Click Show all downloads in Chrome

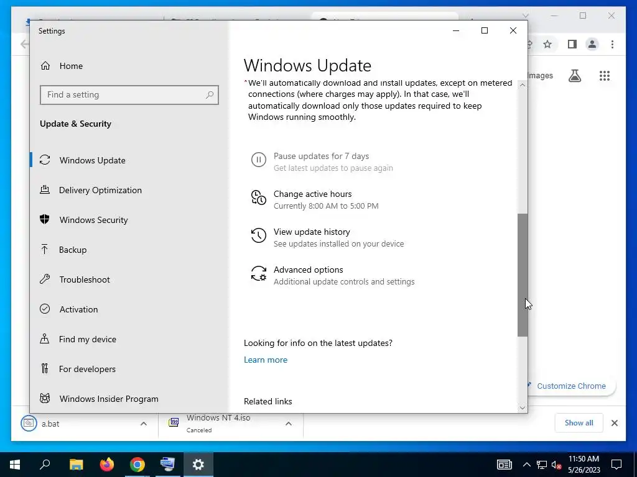click(579, 423)
